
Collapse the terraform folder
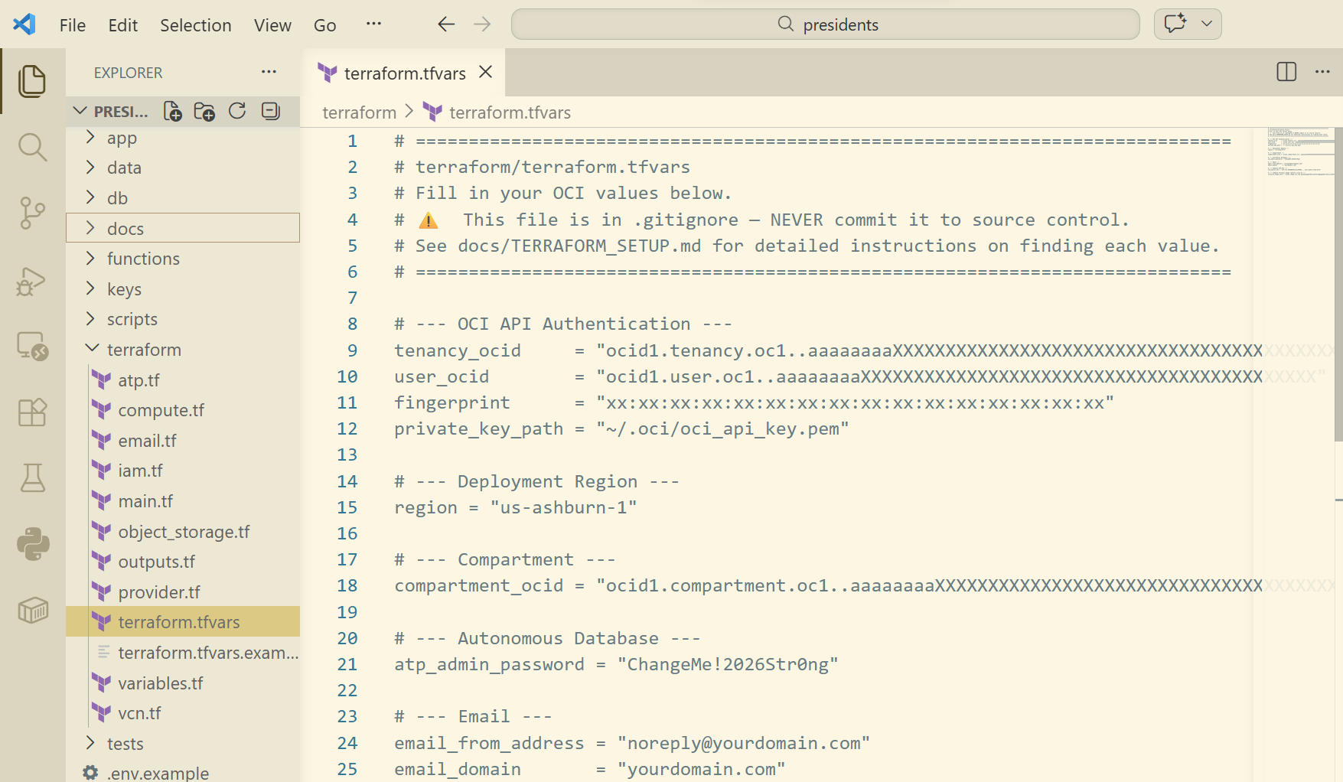(144, 350)
